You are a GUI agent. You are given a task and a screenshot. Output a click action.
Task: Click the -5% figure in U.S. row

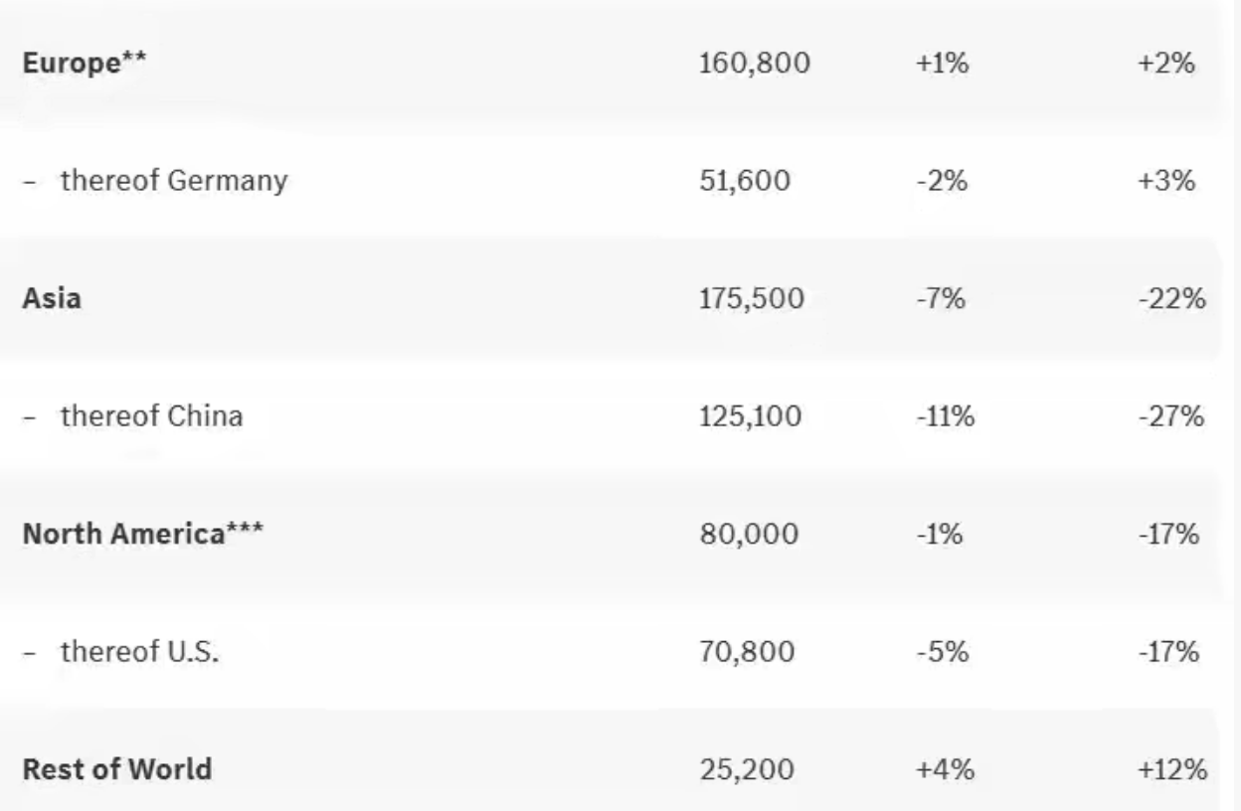pos(942,652)
